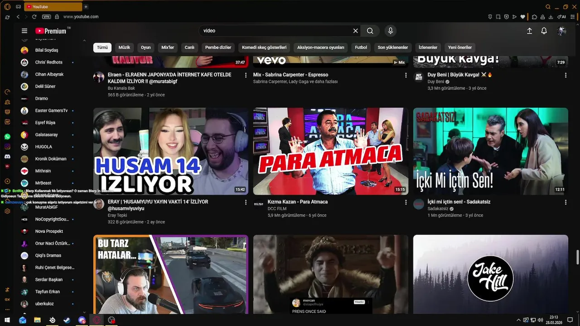Open a new browser tab
Image resolution: width=580 pixels, height=326 pixels.
coord(86,7)
